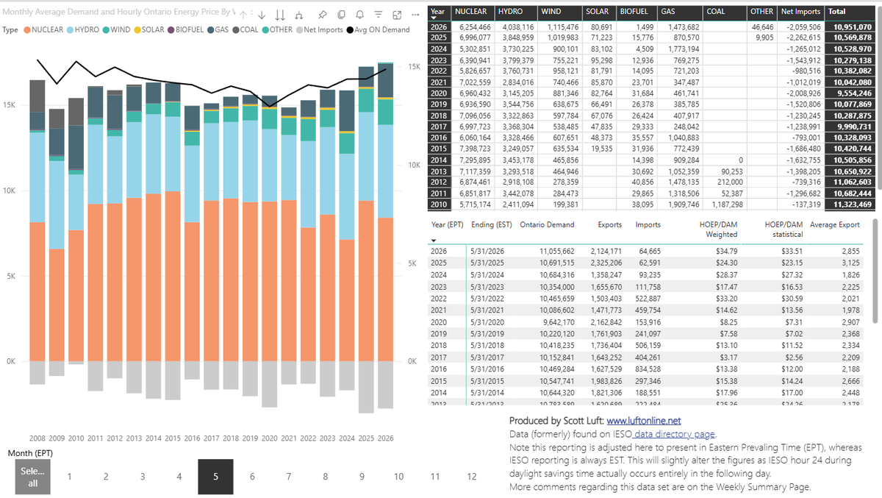Click GAS legend color swatch
Image resolution: width=882 pixels, height=498 pixels.
(211, 30)
